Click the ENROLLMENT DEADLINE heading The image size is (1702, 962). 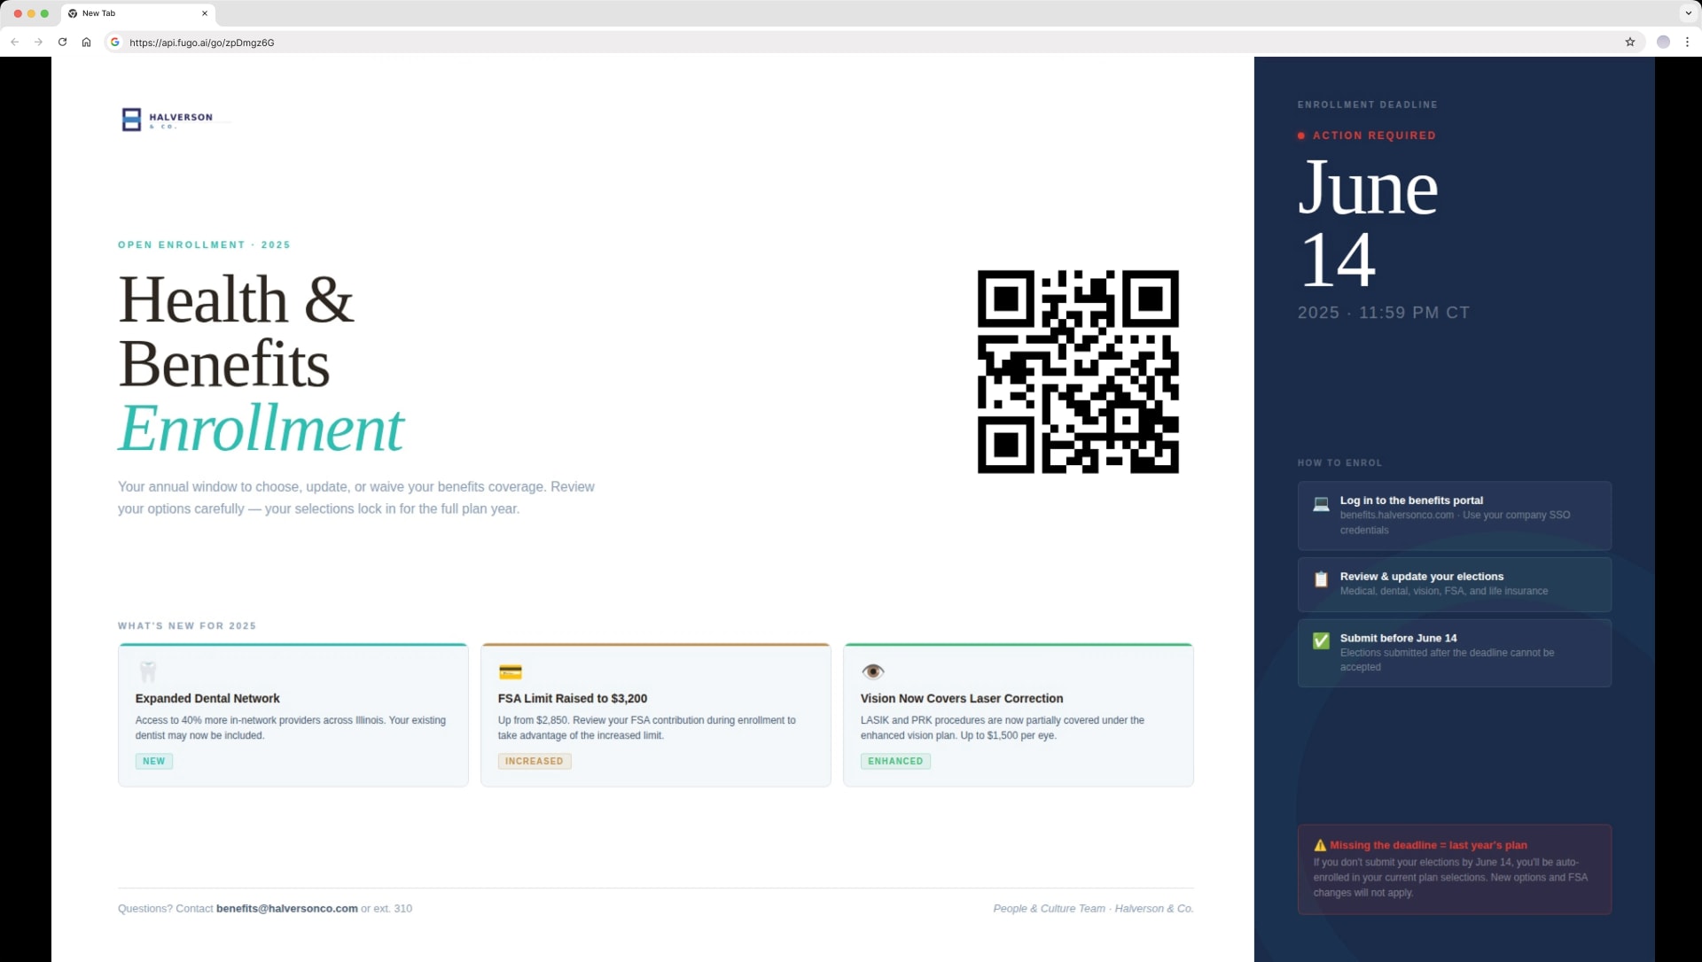click(1368, 105)
